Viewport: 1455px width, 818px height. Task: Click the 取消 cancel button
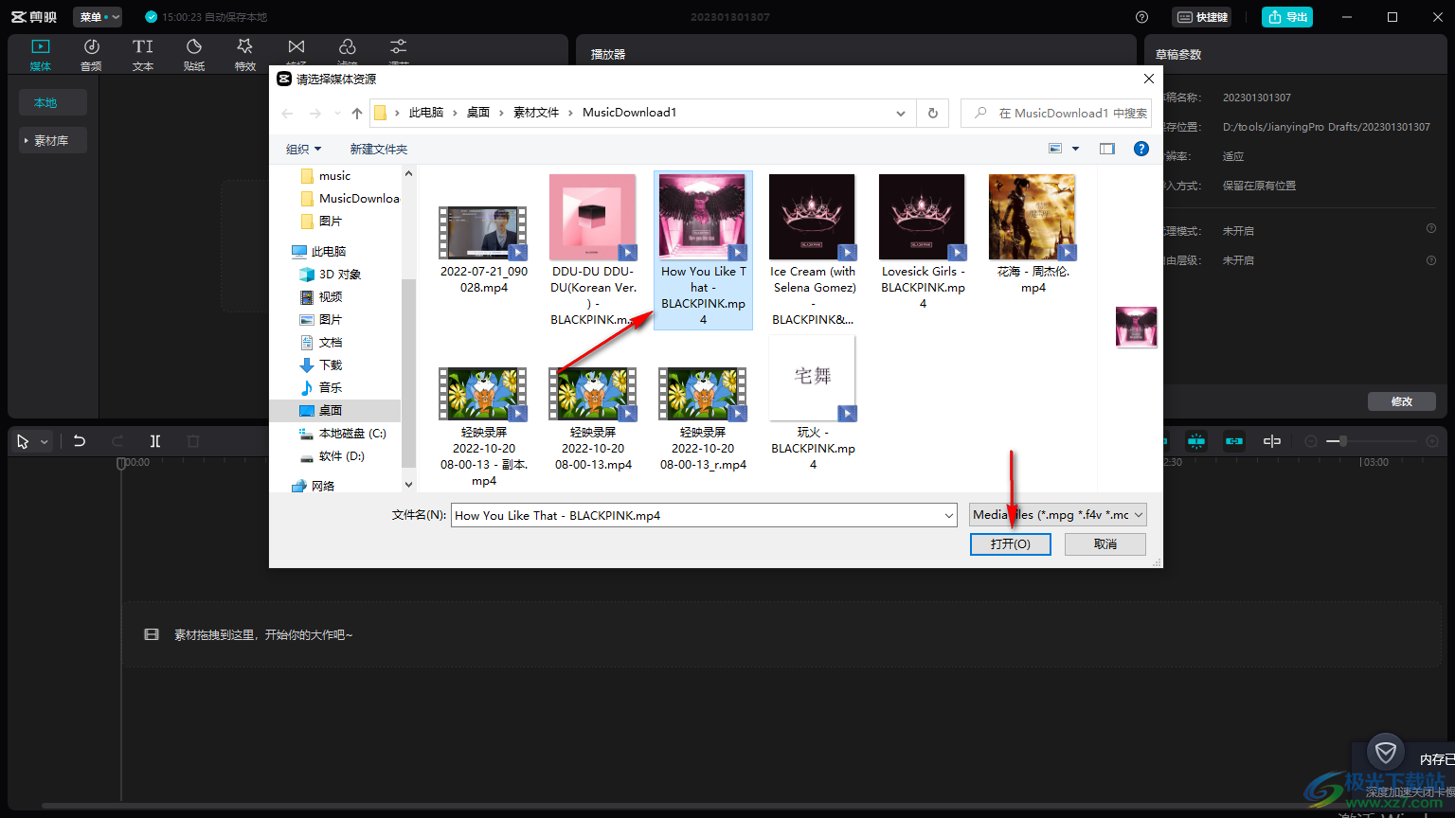(1105, 544)
